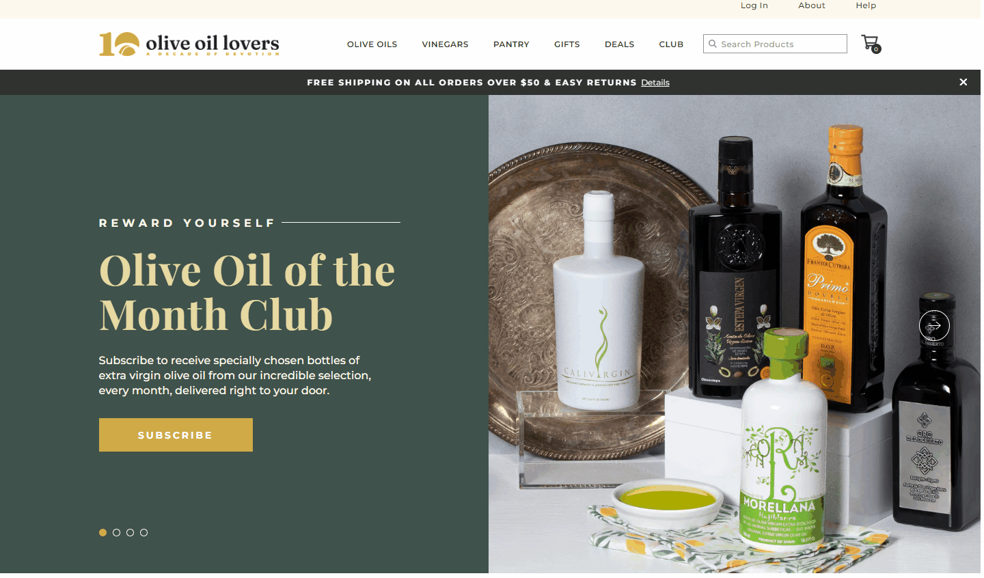Image resolution: width=984 pixels, height=578 pixels.
Task: Open the Help link
Action: [x=866, y=5]
